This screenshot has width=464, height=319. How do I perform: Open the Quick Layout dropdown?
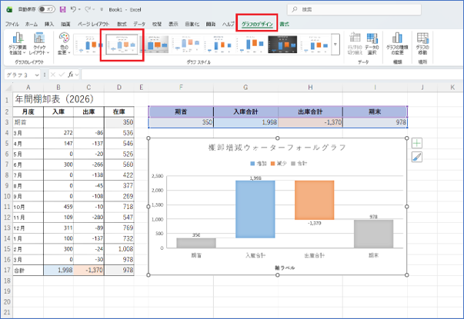coord(39,44)
